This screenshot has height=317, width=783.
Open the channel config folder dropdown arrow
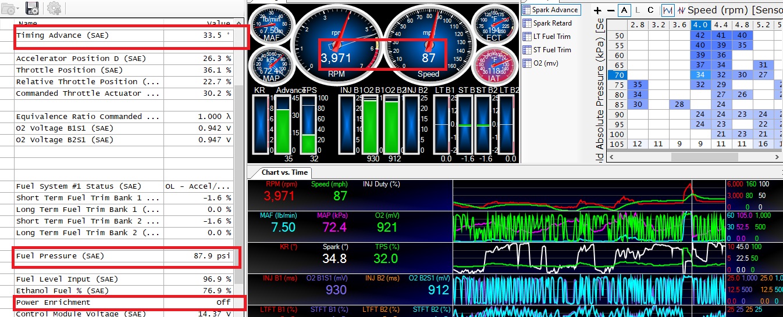coord(19,9)
